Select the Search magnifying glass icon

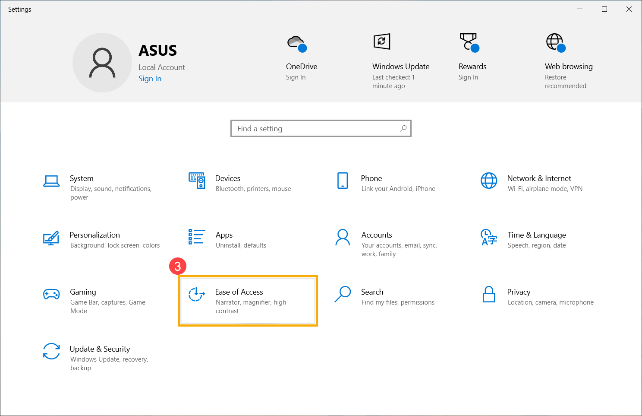tap(343, 294)
